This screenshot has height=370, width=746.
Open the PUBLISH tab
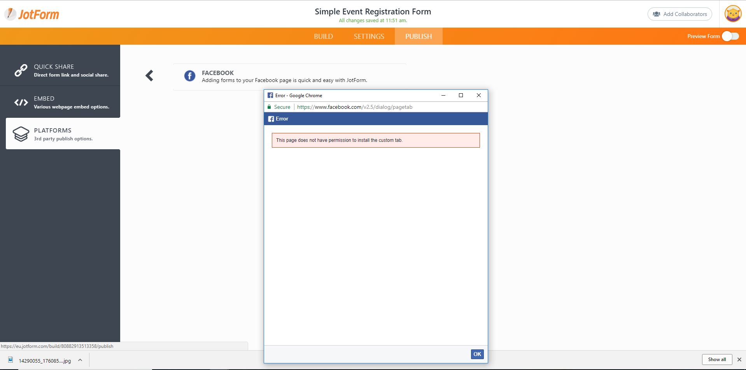[419, 36]
